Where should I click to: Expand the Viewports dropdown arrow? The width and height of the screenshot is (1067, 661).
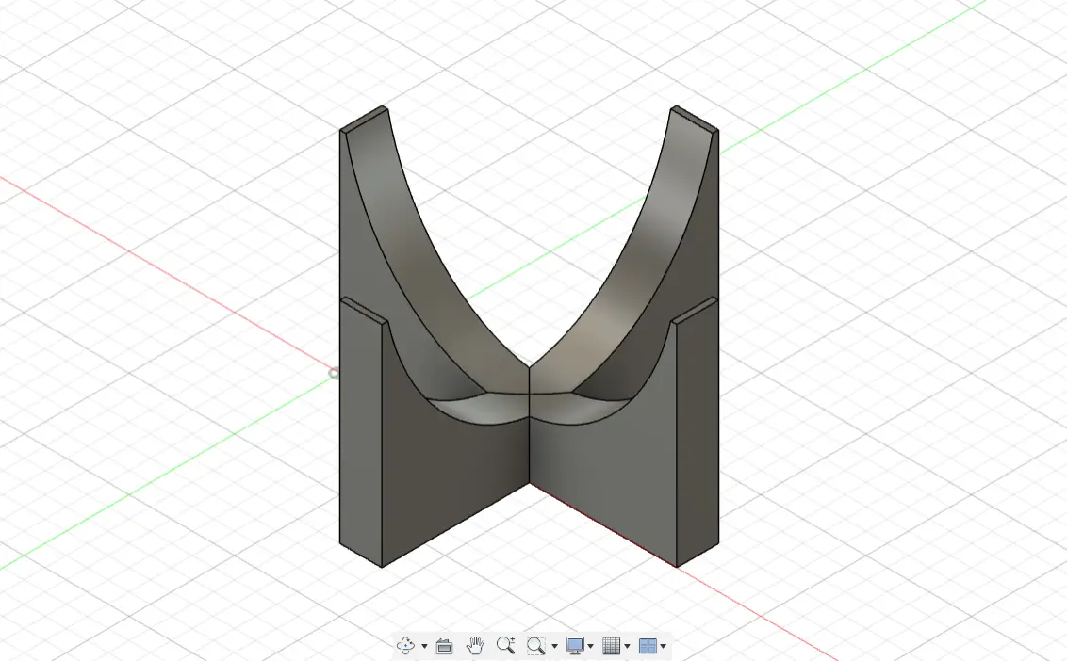click(664, 647)
